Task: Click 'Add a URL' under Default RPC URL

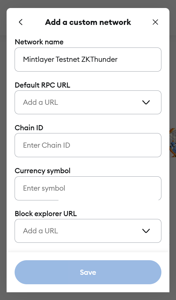Action: point(41,102)
